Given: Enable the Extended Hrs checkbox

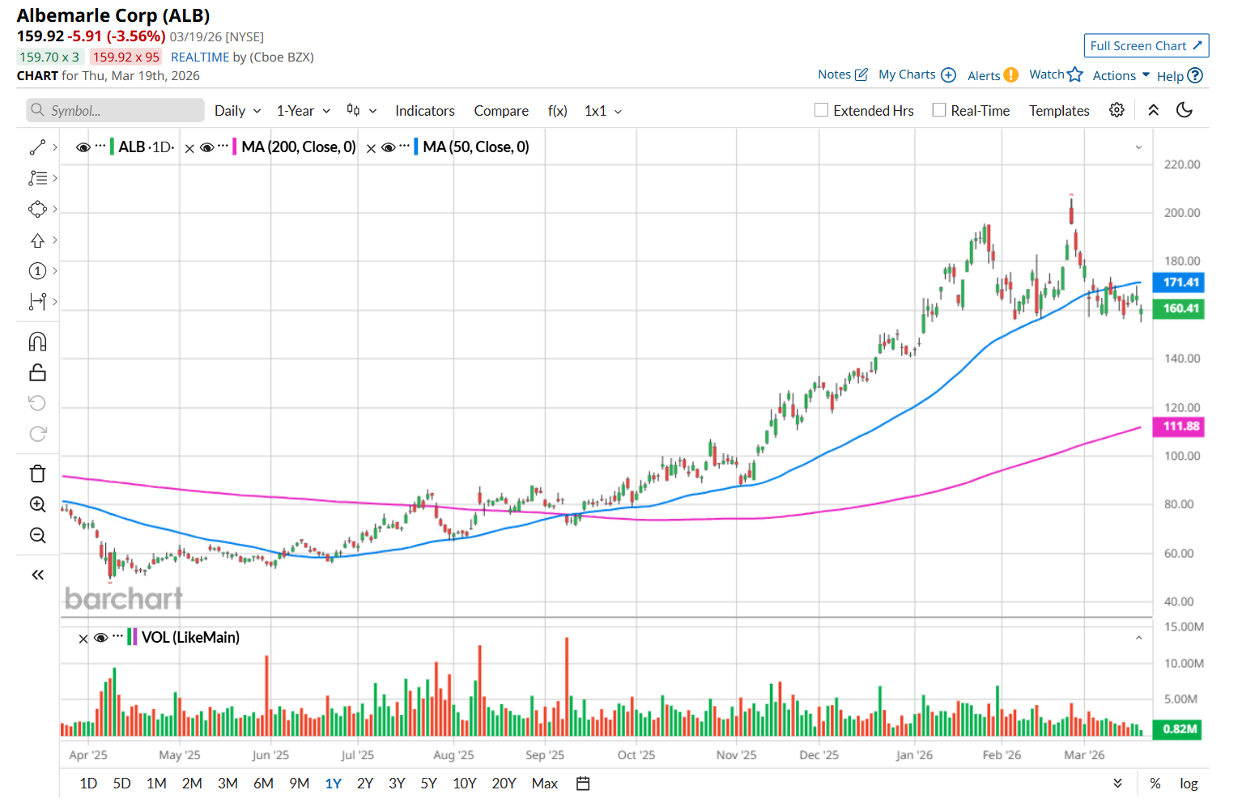Looking at the screenshot, I should click(822, 110).
